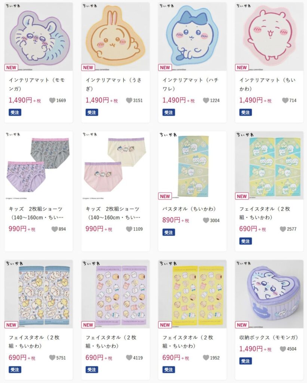
Task: Favorite the rabbit mat via heart 3151
Action: [129, 100]
